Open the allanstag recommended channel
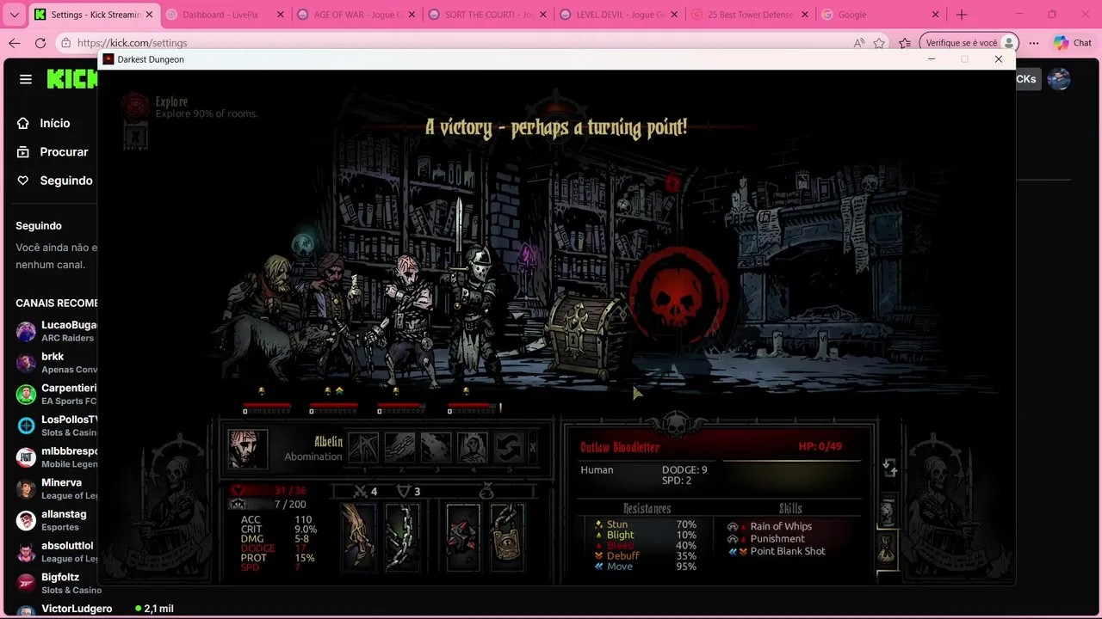 [55, 520]
